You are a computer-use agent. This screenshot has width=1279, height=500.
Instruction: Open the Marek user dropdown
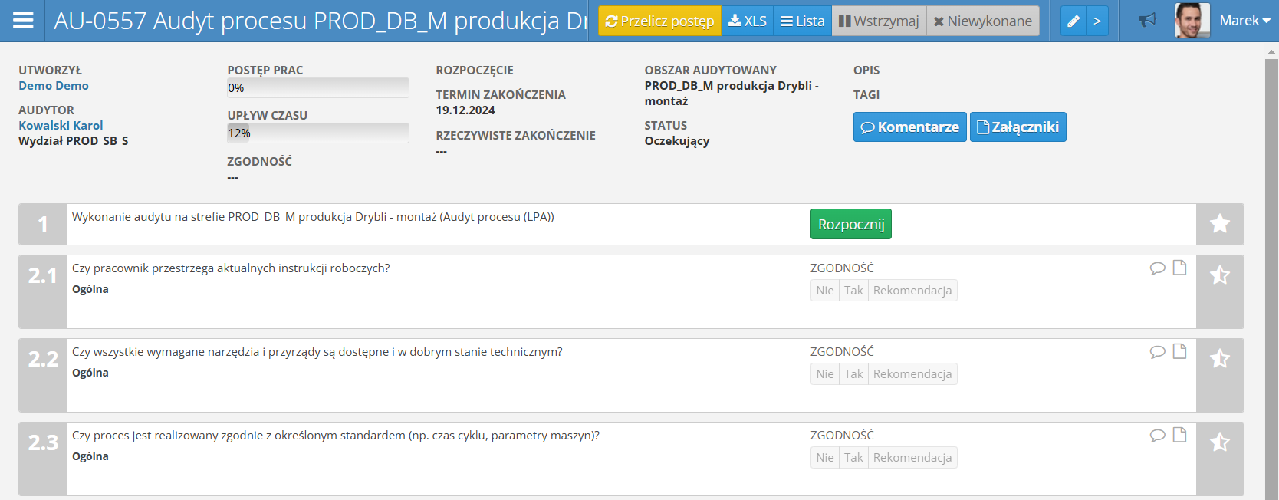click(x=1244, y=21)
